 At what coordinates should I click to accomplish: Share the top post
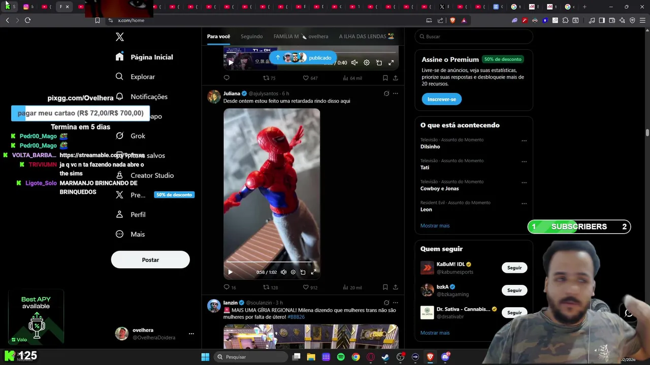(396, 78)
